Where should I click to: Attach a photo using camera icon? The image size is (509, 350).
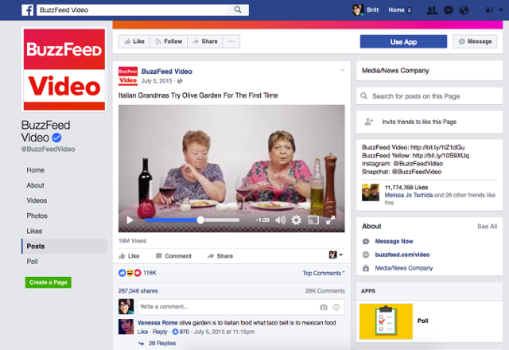pyautogui.click(x=324, y=307)
